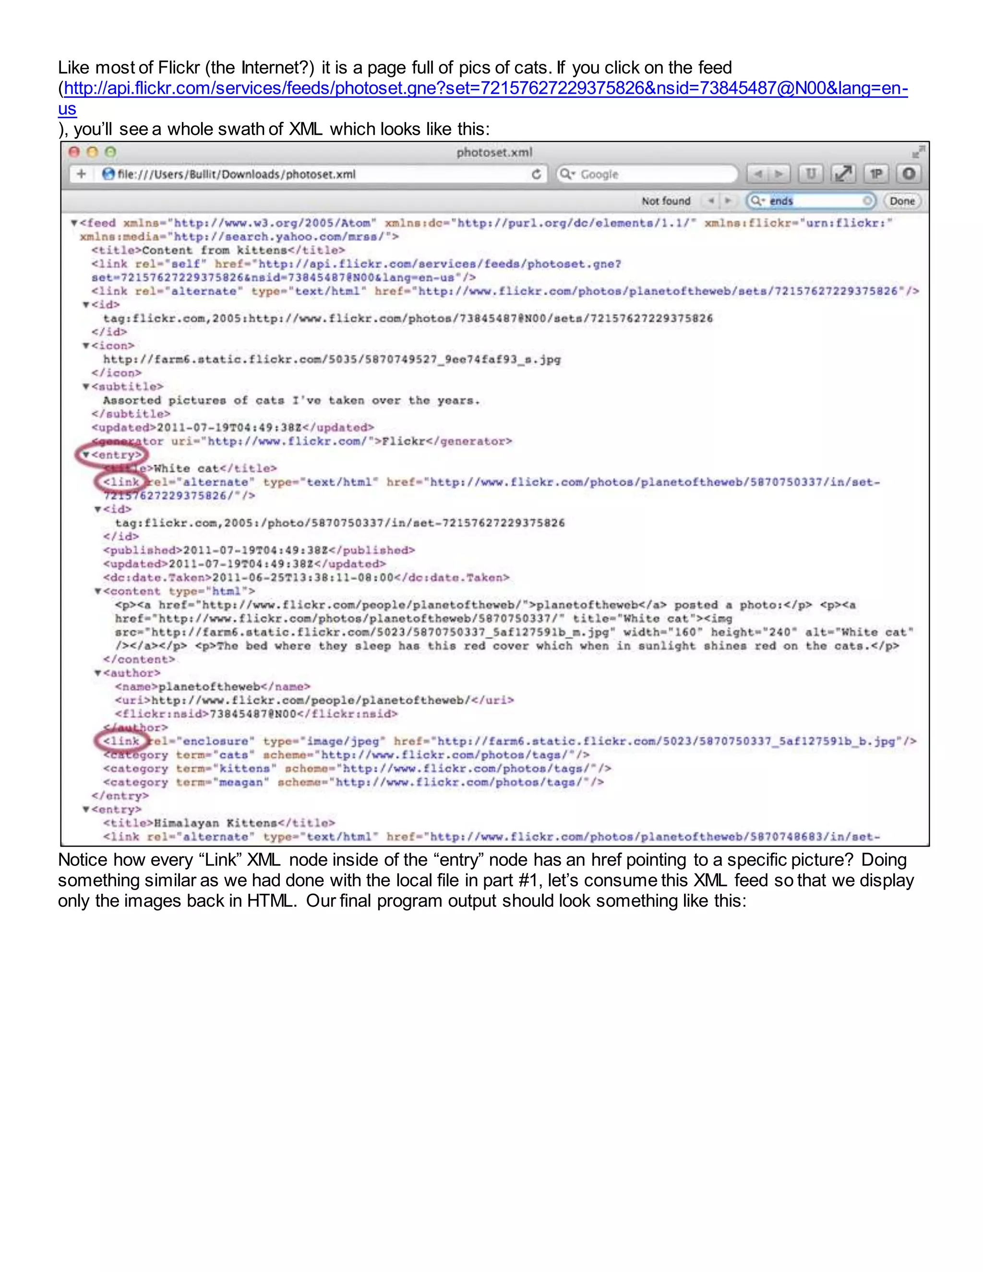Go forward with toolbar forward arrow

pyautogui.click(x=779, y=174)
